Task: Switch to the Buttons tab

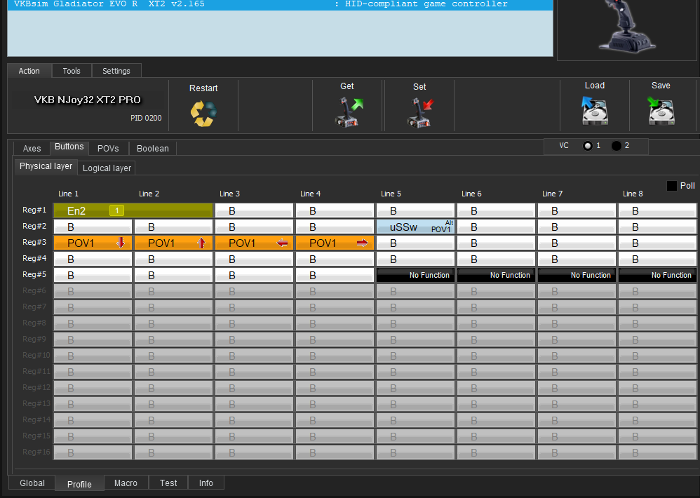Action: (x=69, y=147)
